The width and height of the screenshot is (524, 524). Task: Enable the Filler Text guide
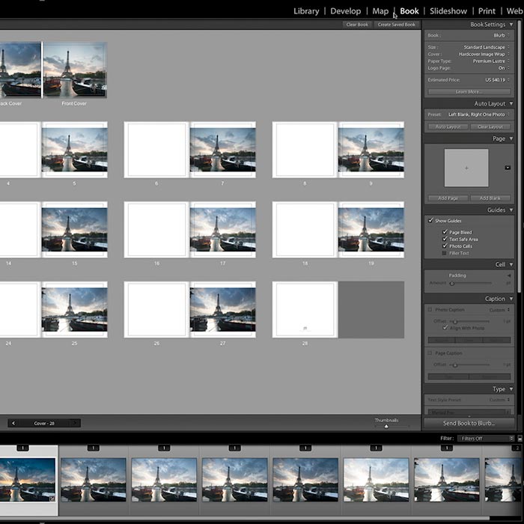click(x=445, y=253)
